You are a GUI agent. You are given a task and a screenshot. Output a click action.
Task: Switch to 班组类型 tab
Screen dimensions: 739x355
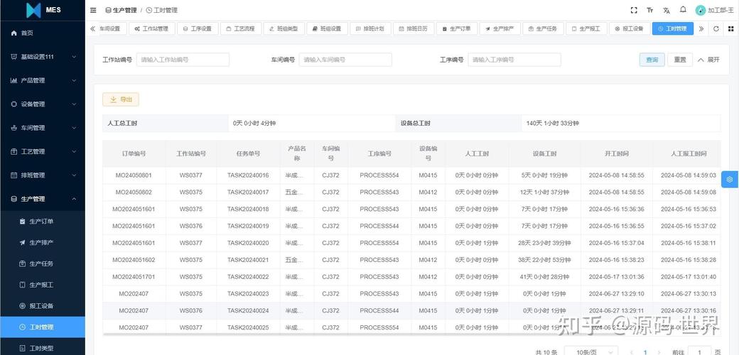click(x=284, y=28)
